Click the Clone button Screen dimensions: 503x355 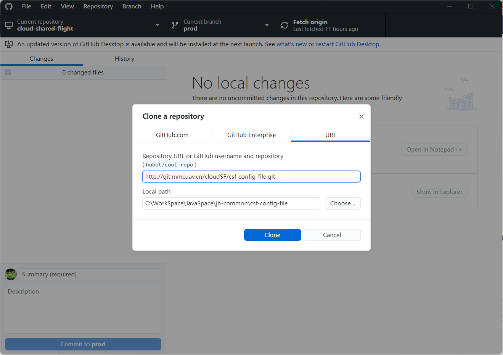point(272,235)
